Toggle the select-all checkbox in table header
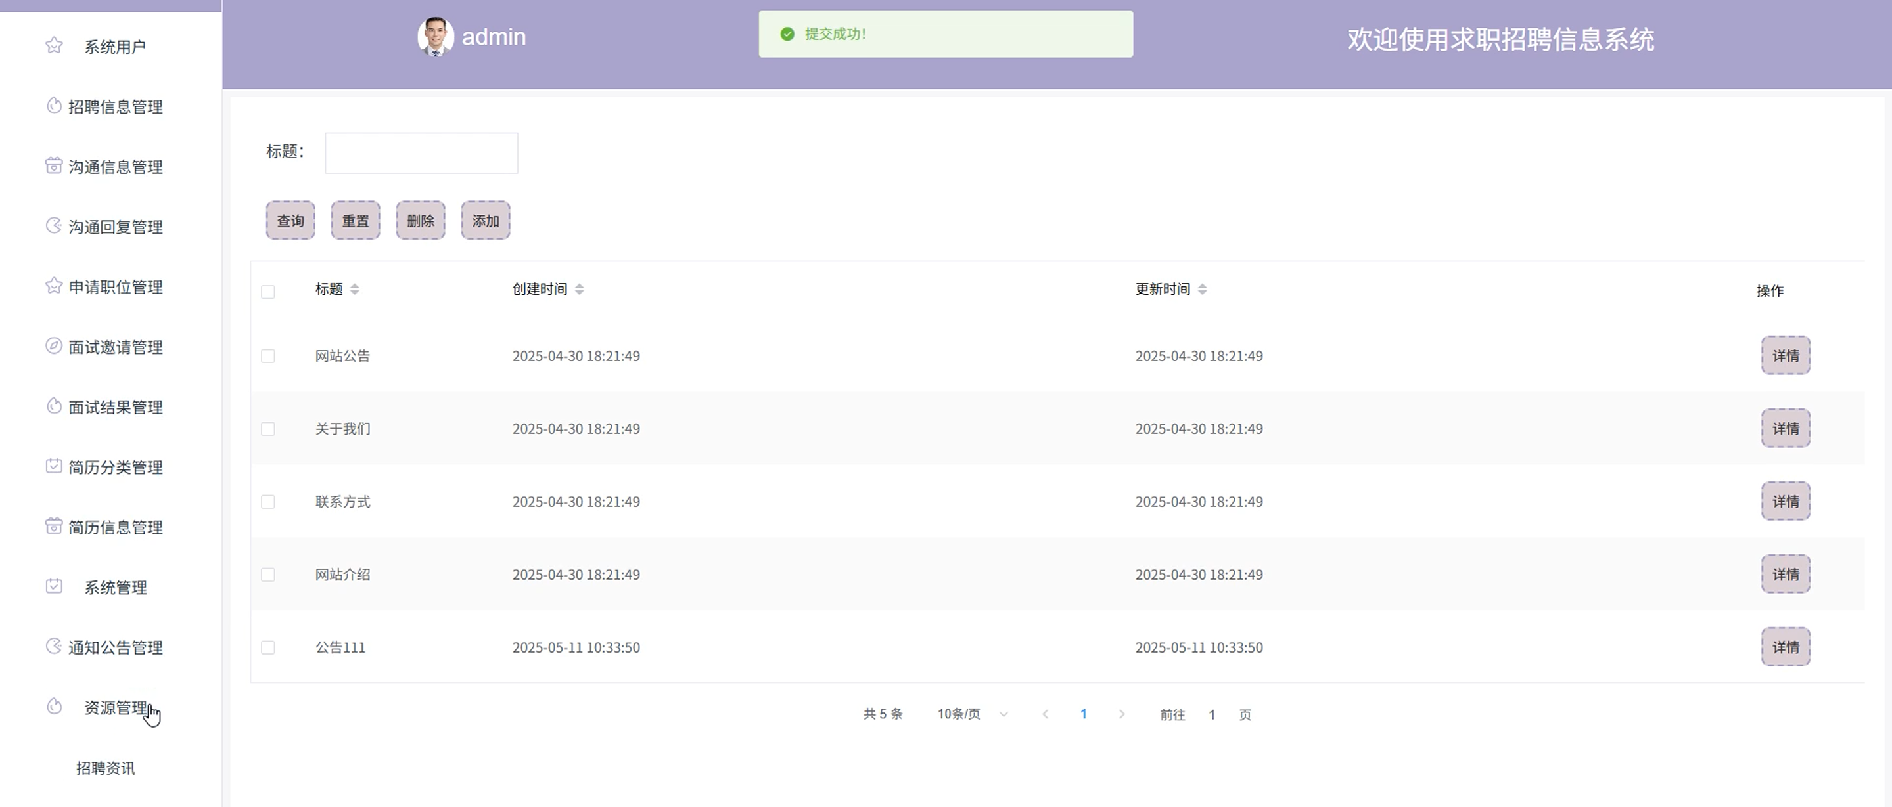 268,292
